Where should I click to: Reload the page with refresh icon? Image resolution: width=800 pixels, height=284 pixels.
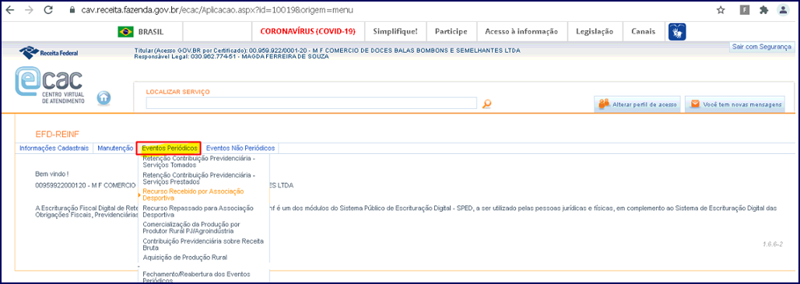[48, 9]
